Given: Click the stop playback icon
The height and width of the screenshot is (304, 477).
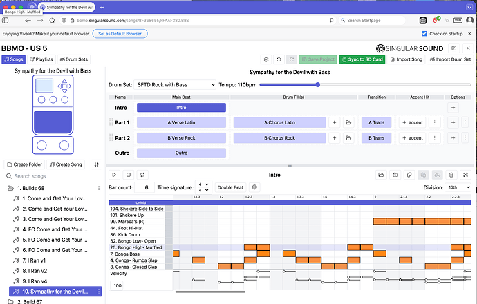Looking at the screenshot, I should click(x=128, y=175).
